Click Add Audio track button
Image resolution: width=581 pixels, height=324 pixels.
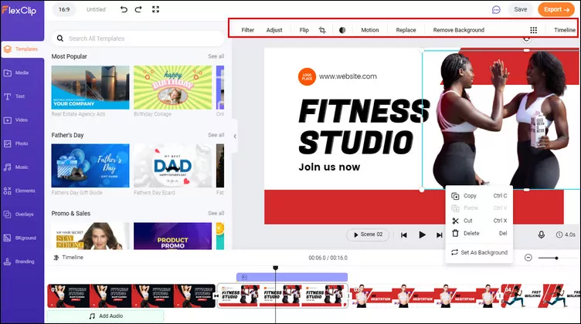tap(106, 316)
